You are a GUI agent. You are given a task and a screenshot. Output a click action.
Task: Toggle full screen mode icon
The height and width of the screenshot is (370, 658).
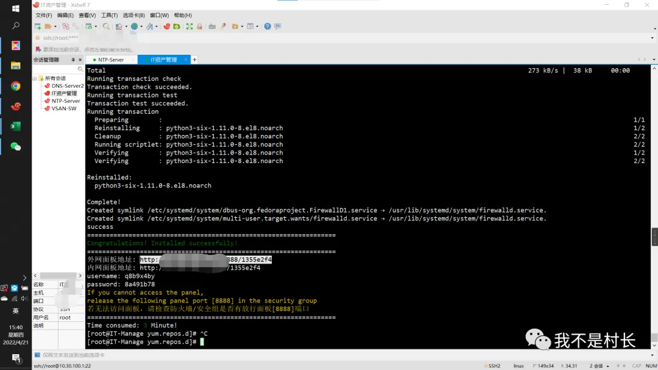189,26
